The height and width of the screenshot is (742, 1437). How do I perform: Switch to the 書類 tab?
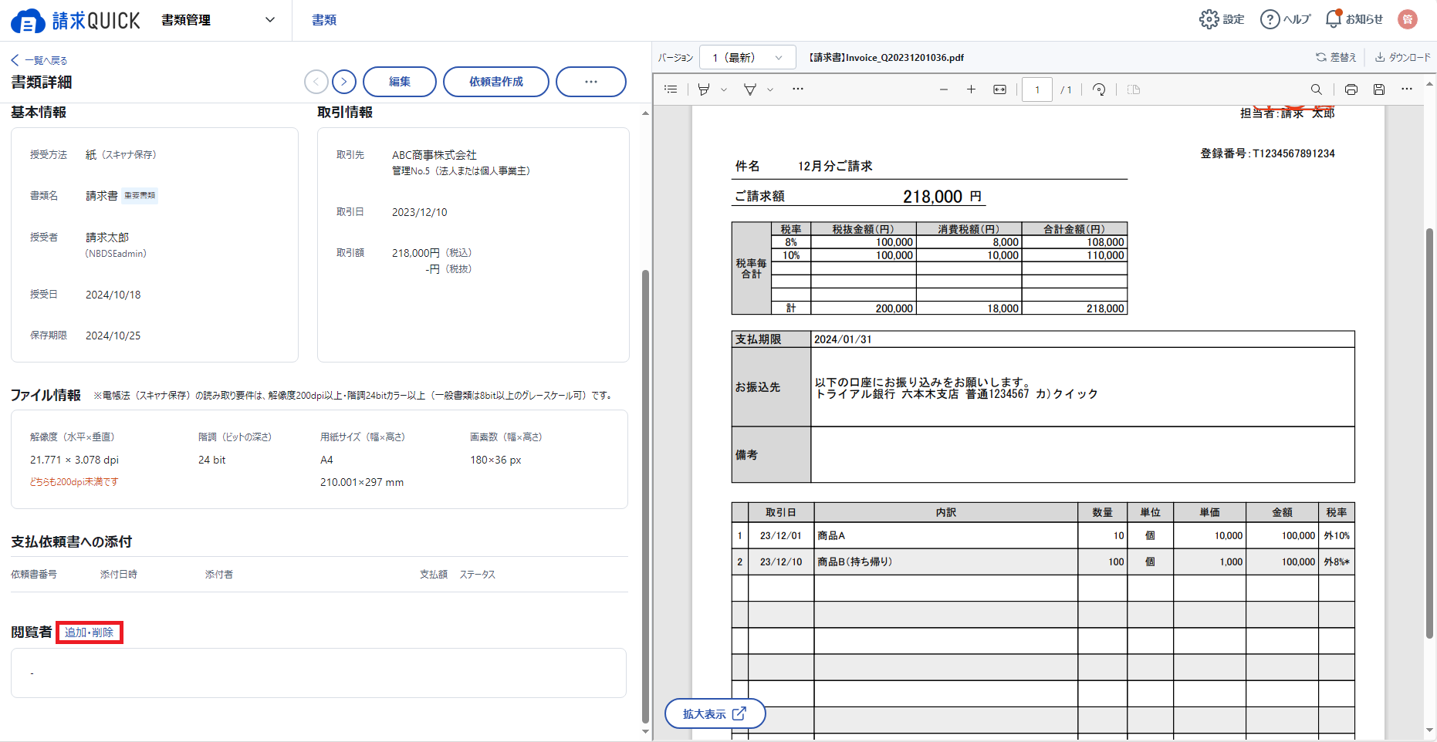coord(324,20)
